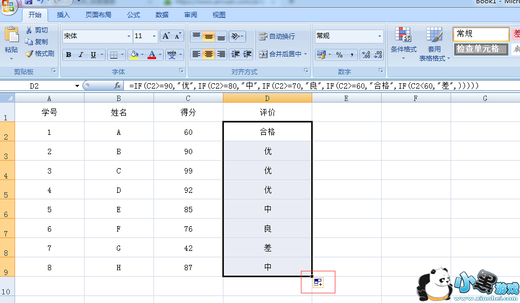The image size is (520, 303).
Task: Expand fill color dropdown arrow
Action: pos(143,55)
